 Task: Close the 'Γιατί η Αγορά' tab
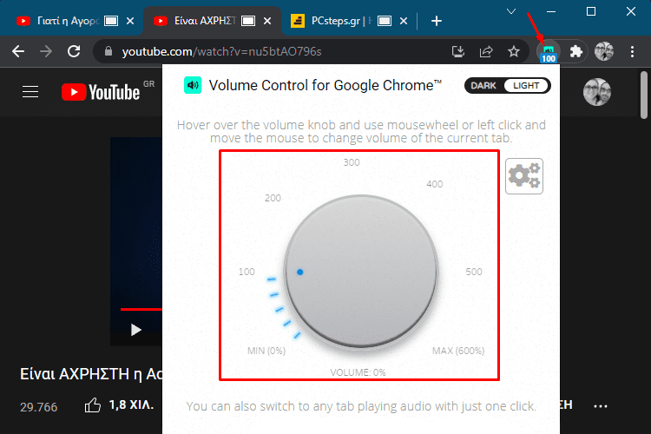[130, 21]
